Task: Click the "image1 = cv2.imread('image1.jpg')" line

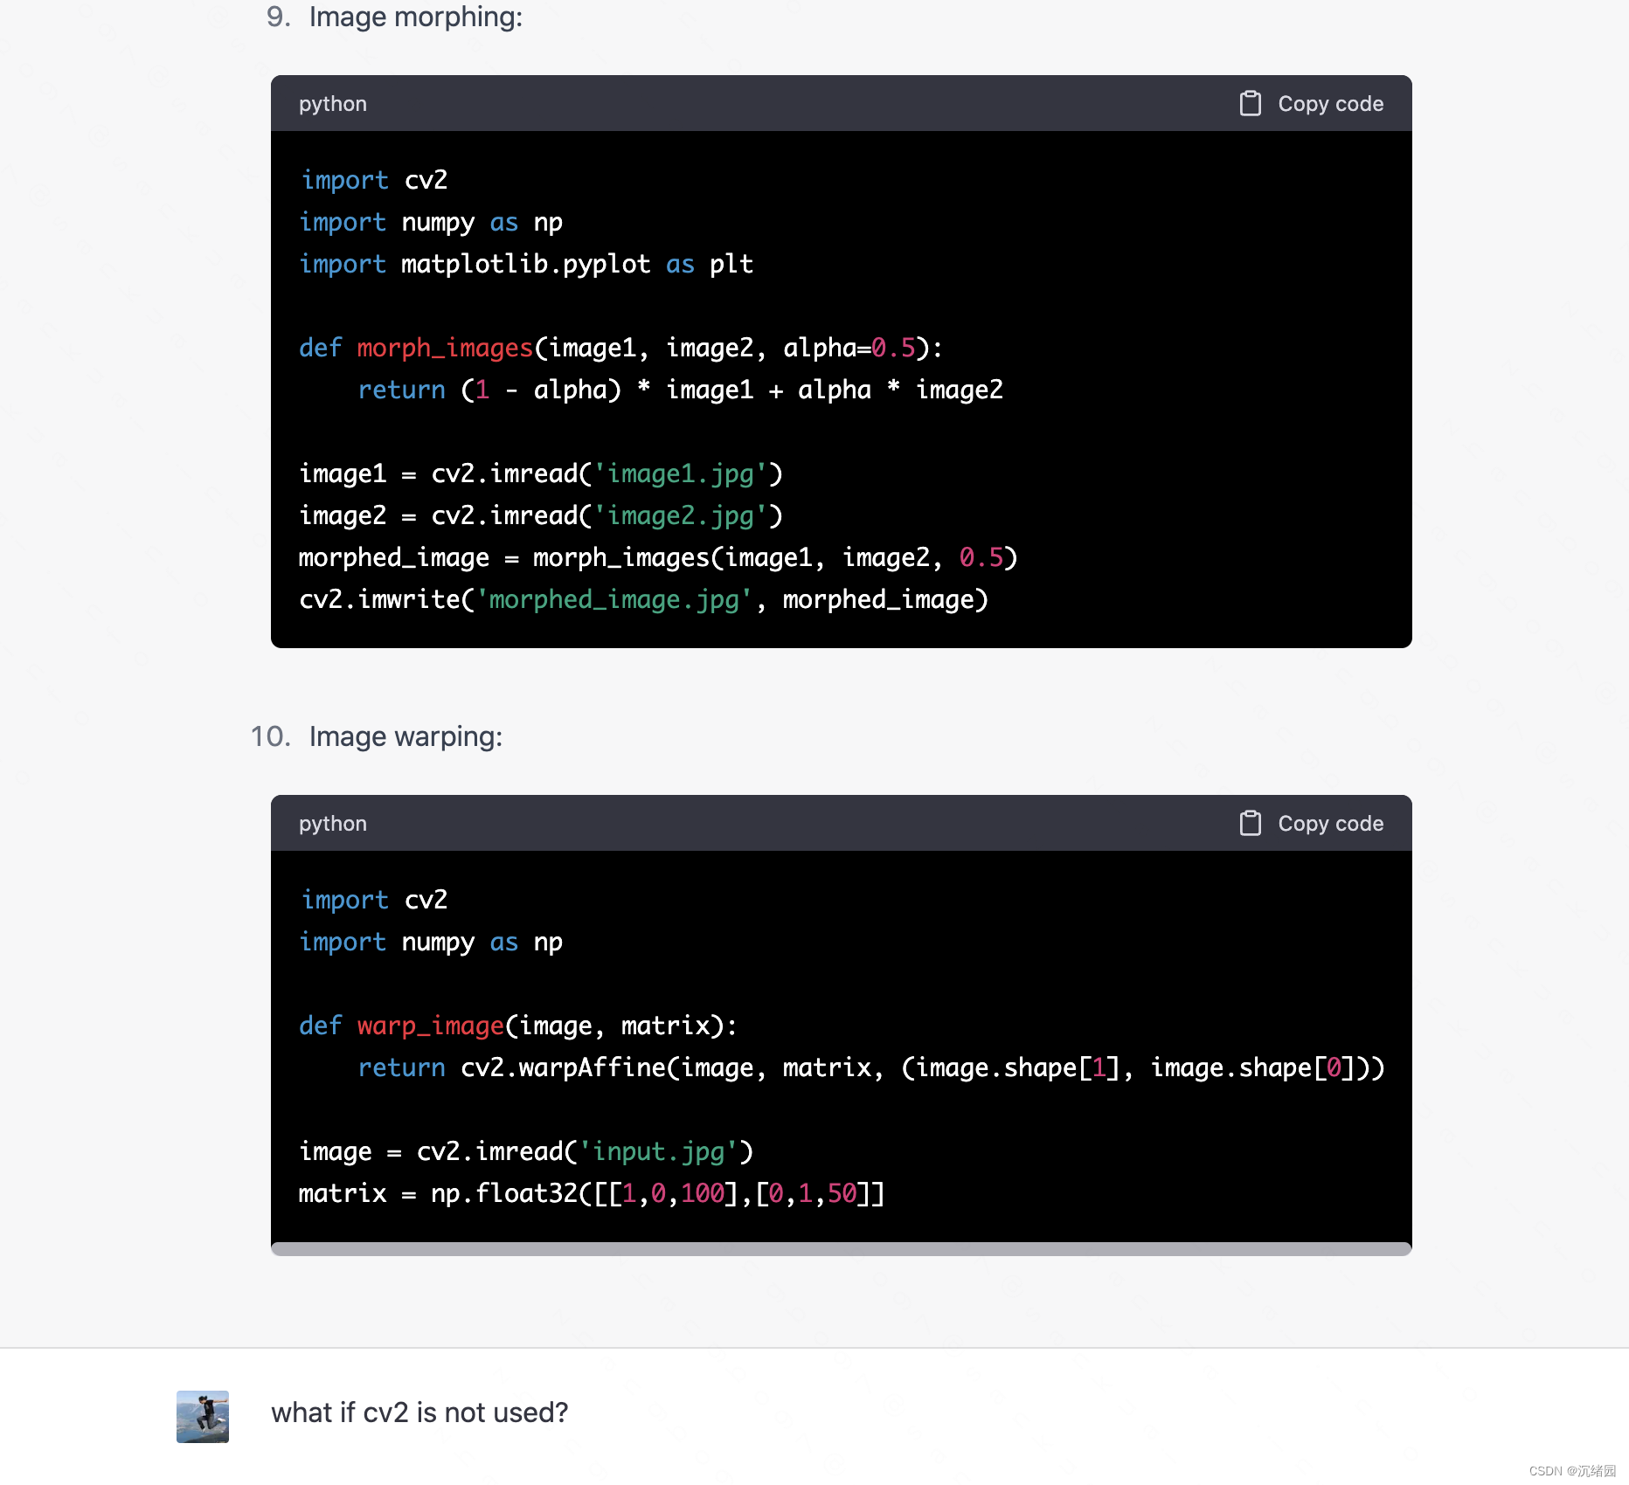Action: tap(541, 473)
